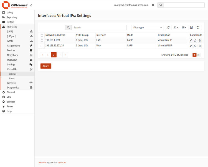Click the Apply button
This screenshot has height=167, width=208.
[x=46, y=66]
